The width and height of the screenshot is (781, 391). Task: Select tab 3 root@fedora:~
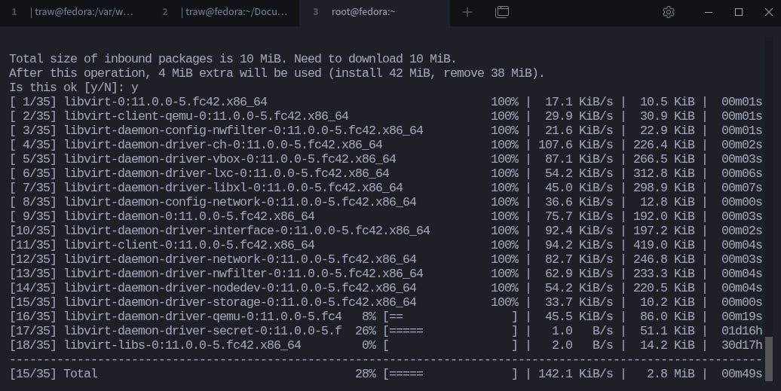tap(375, 13)
